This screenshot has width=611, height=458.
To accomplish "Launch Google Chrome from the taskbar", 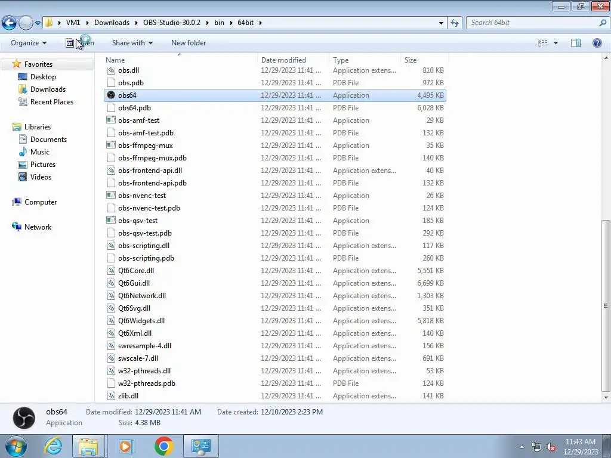I will tap(163, 446).
